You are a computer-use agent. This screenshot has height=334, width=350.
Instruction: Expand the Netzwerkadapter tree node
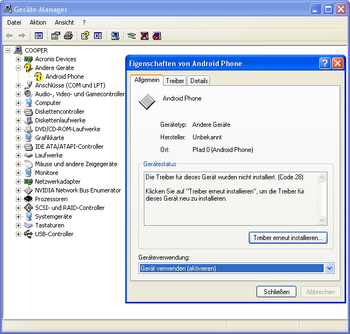(x=18, y=181)
